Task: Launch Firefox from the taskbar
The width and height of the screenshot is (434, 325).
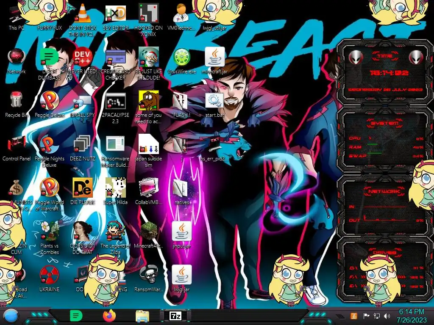Action: (x=109, y=316)
